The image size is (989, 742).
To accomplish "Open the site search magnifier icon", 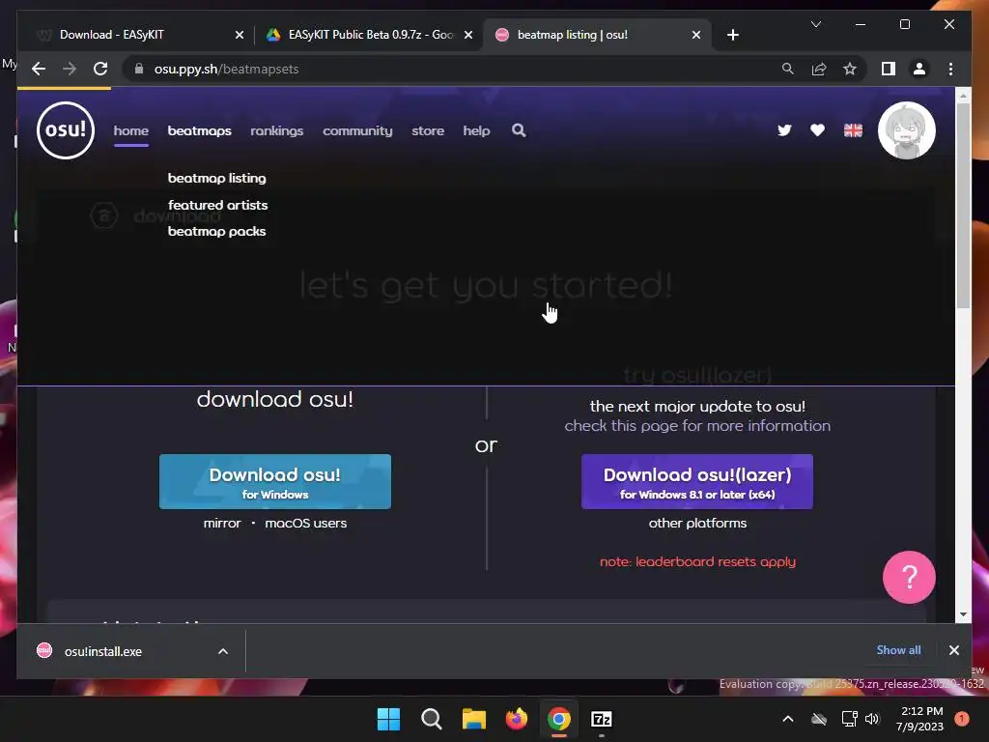I will 519,130.
